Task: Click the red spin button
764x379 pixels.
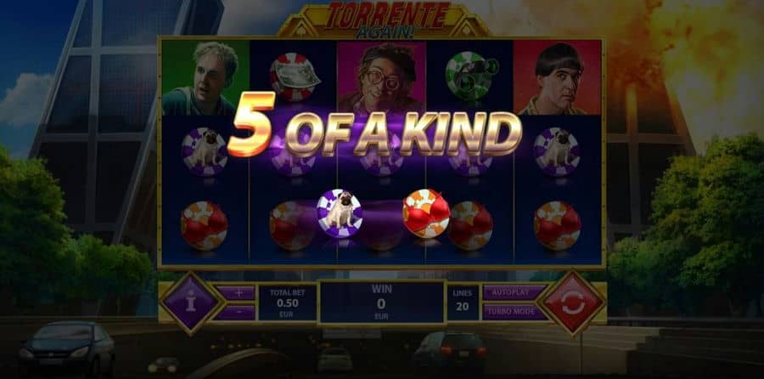Action: [x=573, y=303]
